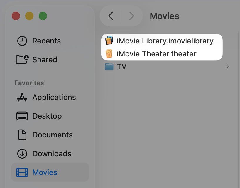Close the Finder window with red button
Image resolution: width=240 pixels, height=188 pixels.
tap(16, 16)
